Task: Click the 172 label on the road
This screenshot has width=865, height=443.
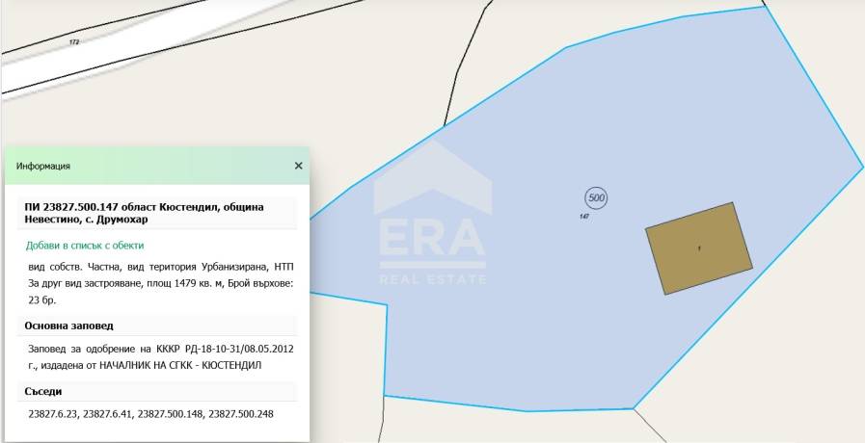Action: (74, 41)
